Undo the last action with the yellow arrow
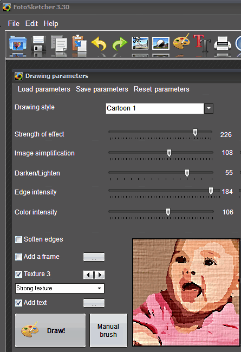Viewport: 241px width, 352px height. [99, 43]
